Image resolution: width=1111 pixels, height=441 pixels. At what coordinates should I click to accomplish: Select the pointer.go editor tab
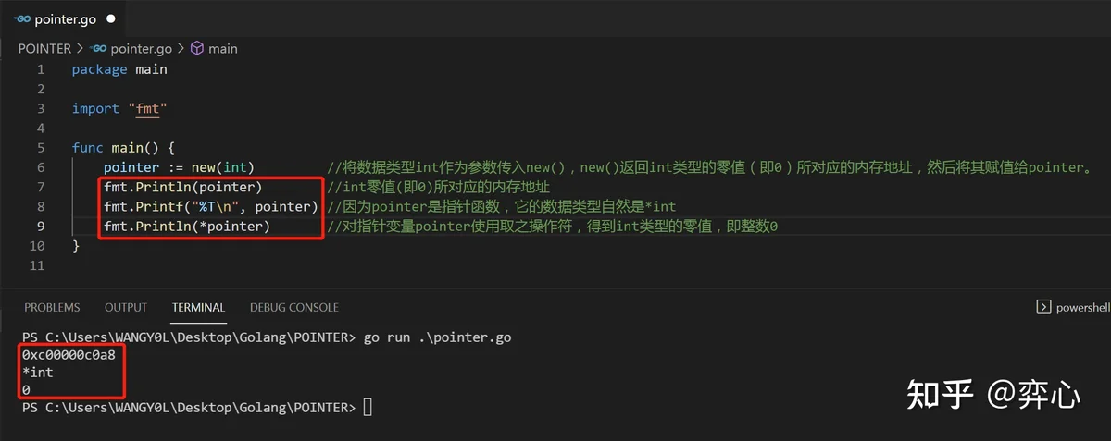[x=65, y=18]
